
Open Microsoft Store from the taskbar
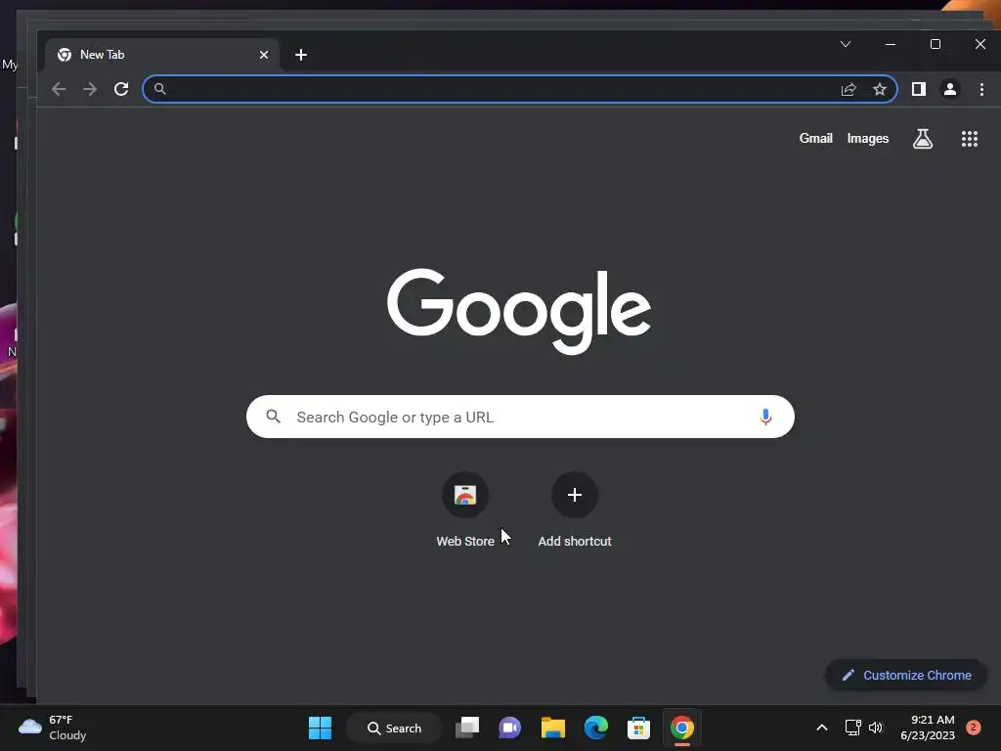click(639, 728)
